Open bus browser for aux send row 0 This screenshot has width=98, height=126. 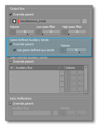coord(62,73)
